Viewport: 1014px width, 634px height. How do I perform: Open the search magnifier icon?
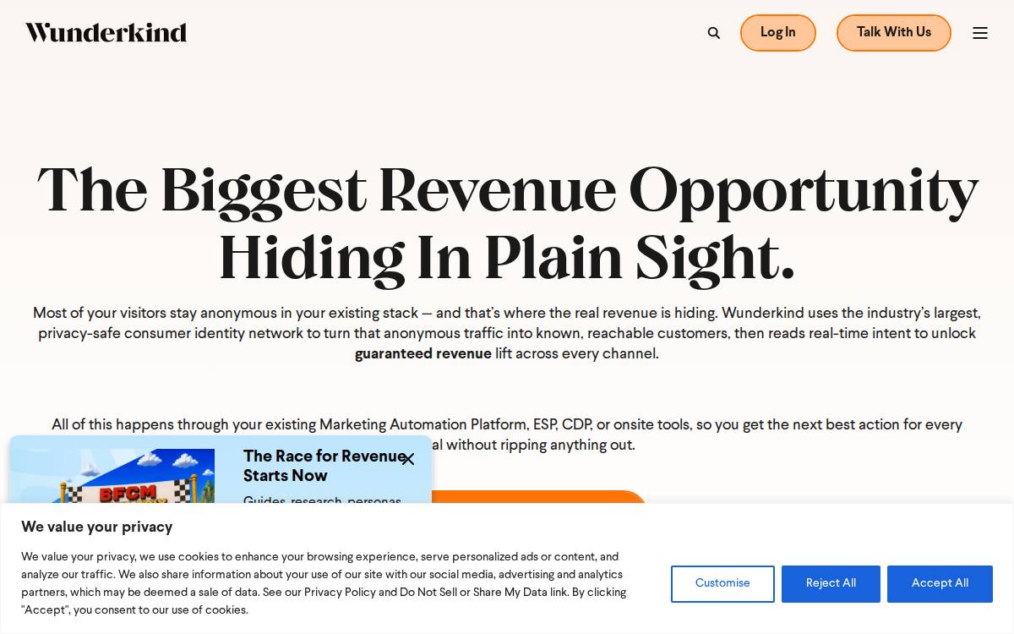714,33
